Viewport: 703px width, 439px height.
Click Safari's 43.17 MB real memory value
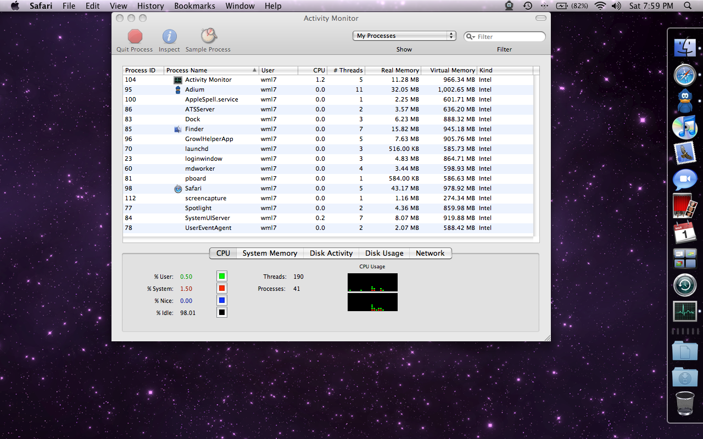404,188
